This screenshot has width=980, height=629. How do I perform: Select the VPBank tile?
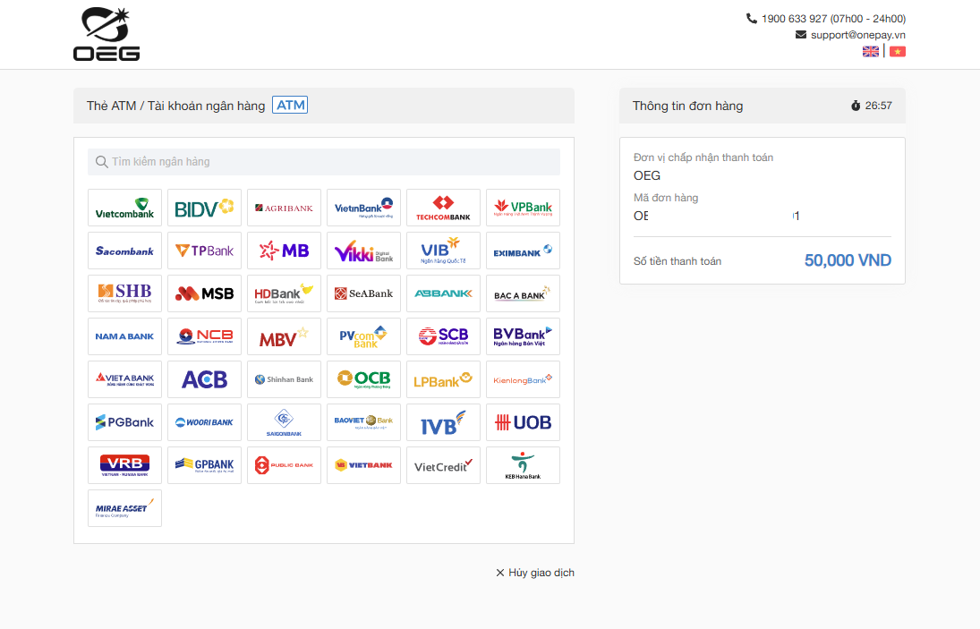coord(524,208)
